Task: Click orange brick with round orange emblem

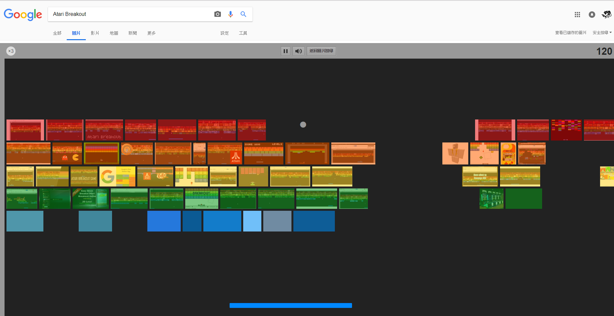Action: tap(137, 153)
